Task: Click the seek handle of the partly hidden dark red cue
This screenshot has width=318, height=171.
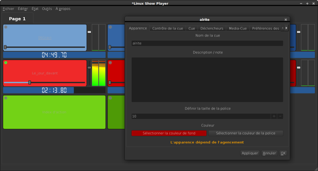Action: [110, 83]
